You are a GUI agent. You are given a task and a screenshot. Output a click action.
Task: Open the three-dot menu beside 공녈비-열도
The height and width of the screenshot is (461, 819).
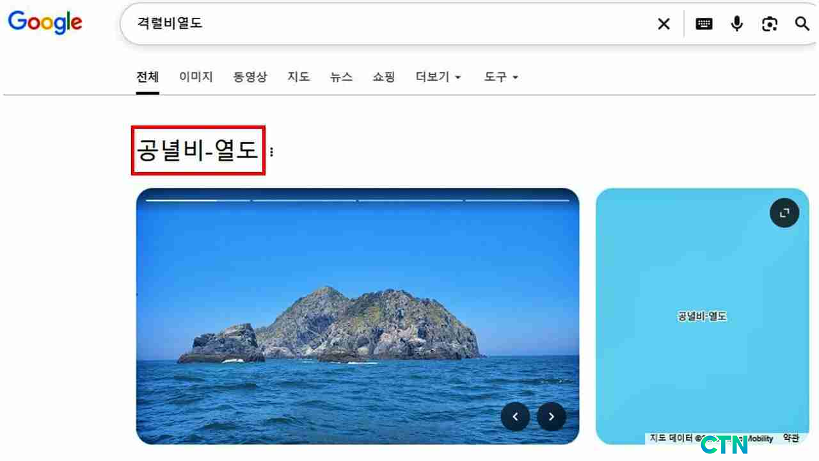271,152
